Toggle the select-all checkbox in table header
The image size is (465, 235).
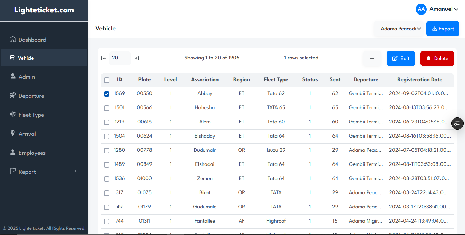[x=106, y=80]
